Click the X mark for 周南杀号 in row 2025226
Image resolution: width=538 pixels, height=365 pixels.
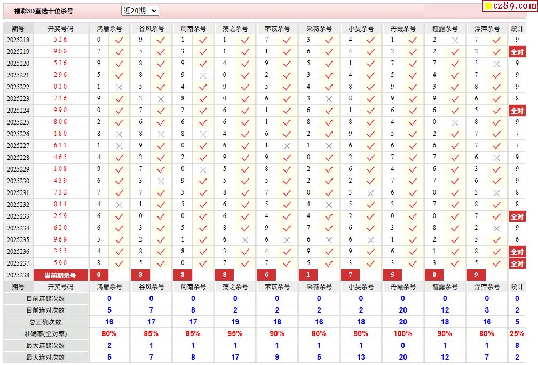[203, 134]
